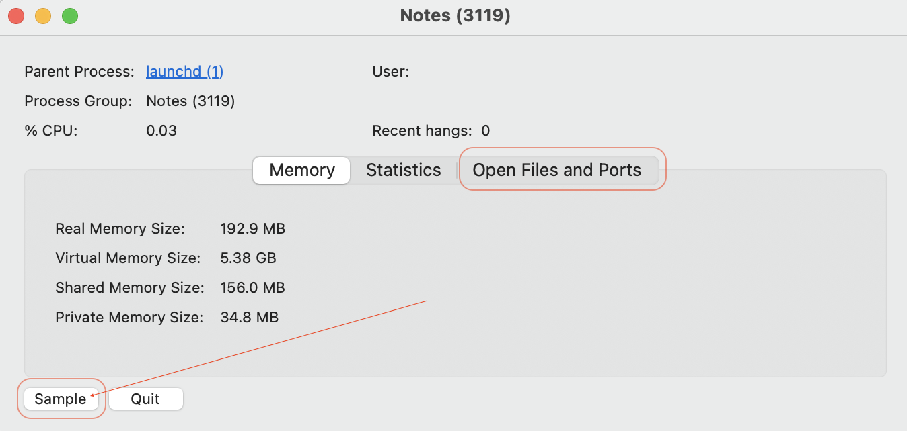907x431 pixels.
Task: Click the User: label
Action: 390,71
